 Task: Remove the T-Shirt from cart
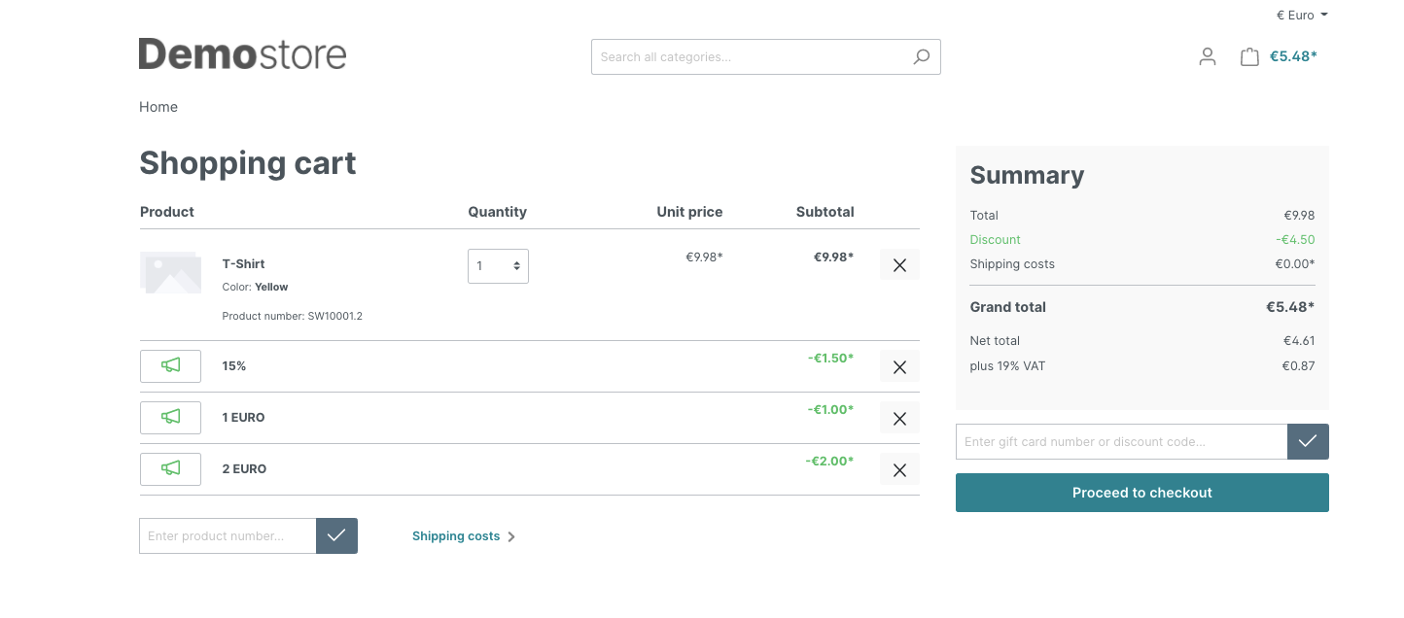[899, 264]
